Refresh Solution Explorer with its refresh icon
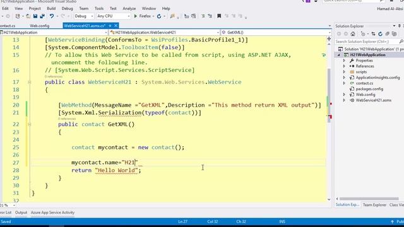 [380, 33]
